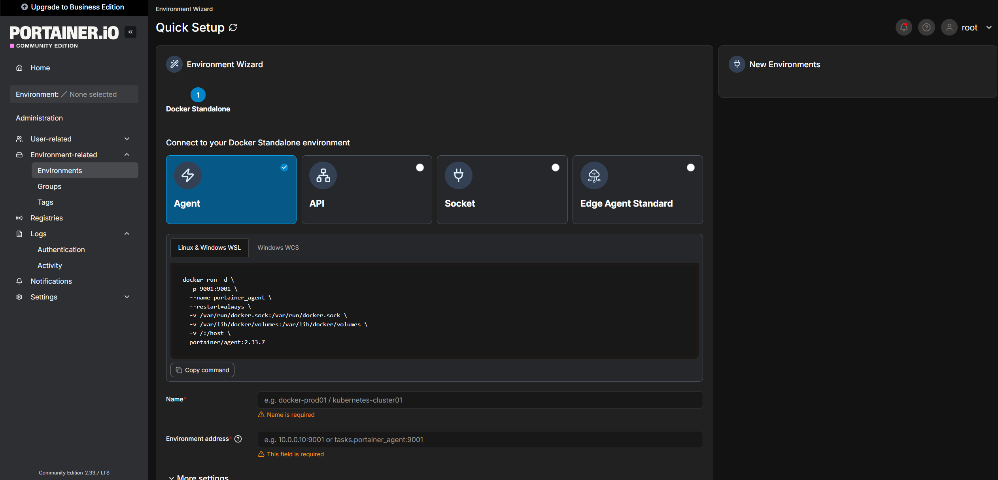Open the help question-mark icon in header
The image size is (998, 480).
(x=926, y=27)
